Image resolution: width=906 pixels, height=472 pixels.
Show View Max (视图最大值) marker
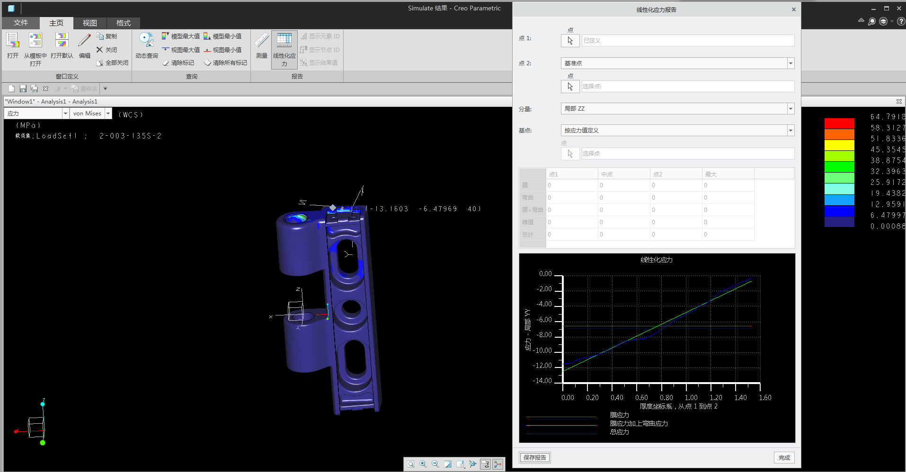click(181, 50)
